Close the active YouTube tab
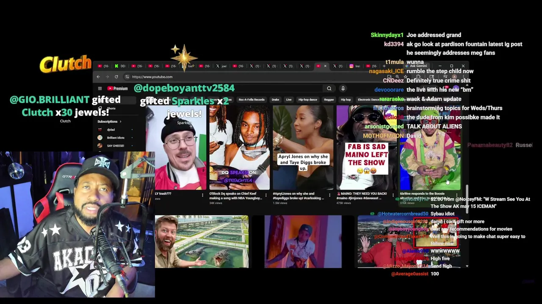The image size is (542, 304). coord(325,66)
